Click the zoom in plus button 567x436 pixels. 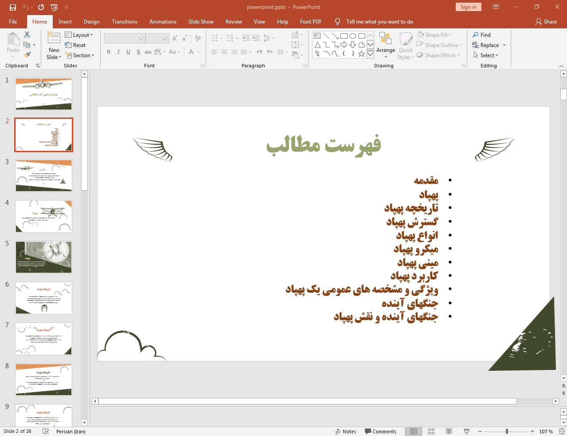(x=532, y=431)
